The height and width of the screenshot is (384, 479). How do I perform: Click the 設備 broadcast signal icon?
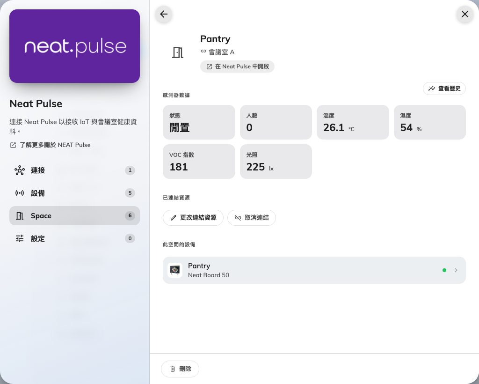[20, 193]
